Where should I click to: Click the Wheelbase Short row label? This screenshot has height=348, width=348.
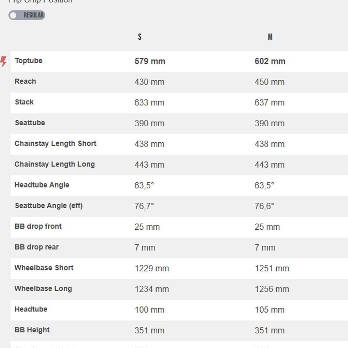pos(44,268)
